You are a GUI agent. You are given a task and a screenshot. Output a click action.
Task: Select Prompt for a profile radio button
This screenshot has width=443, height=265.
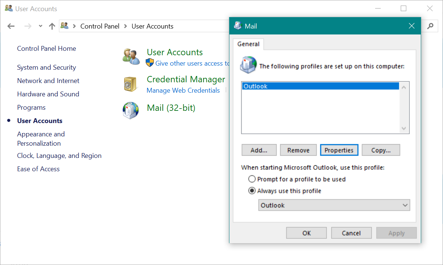(252, 179)
